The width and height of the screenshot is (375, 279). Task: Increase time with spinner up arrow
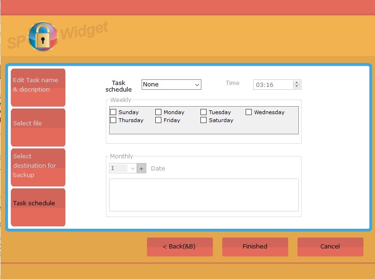pyautogui.click(x=296, y=82)
